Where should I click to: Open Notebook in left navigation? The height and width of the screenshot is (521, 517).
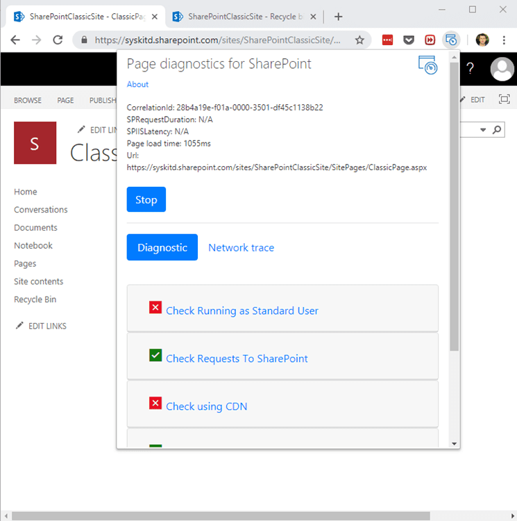[x=33, y=245]
